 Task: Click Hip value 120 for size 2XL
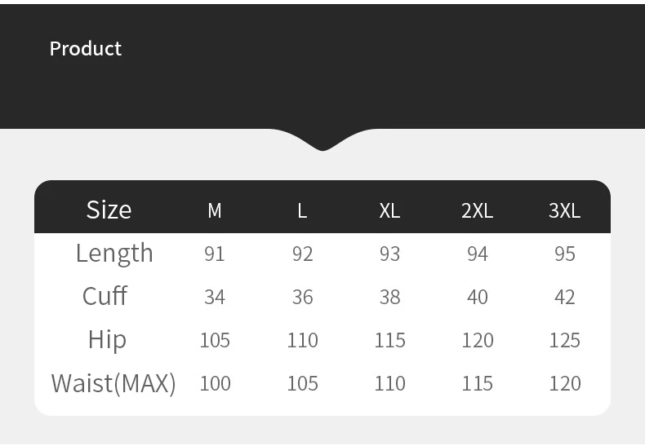[478, 340]
